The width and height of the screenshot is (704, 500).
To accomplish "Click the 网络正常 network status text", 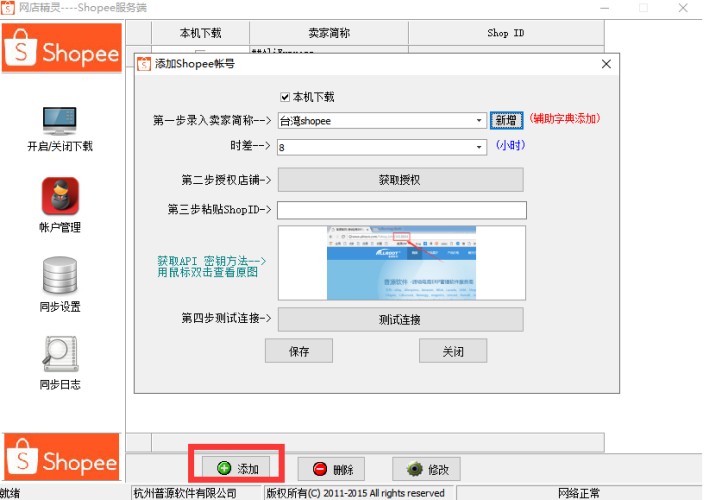I will point(579,493).
